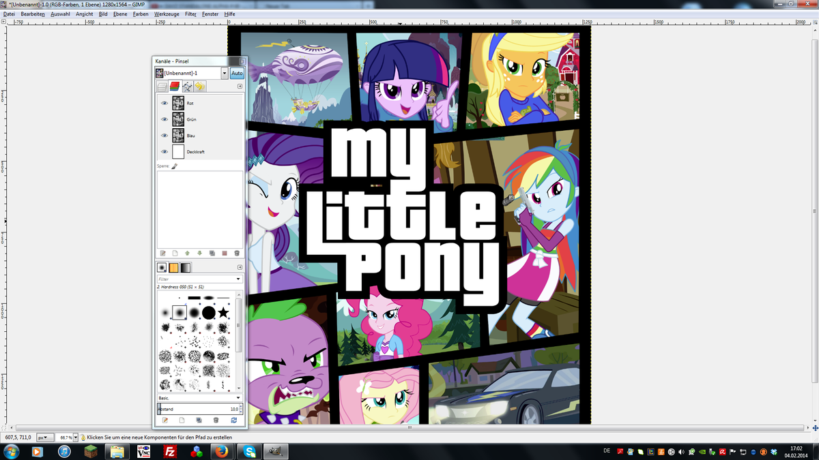Click the brush Filter input field
The width and height of the screenshot is (819, 460).
[x=195, y=279]
